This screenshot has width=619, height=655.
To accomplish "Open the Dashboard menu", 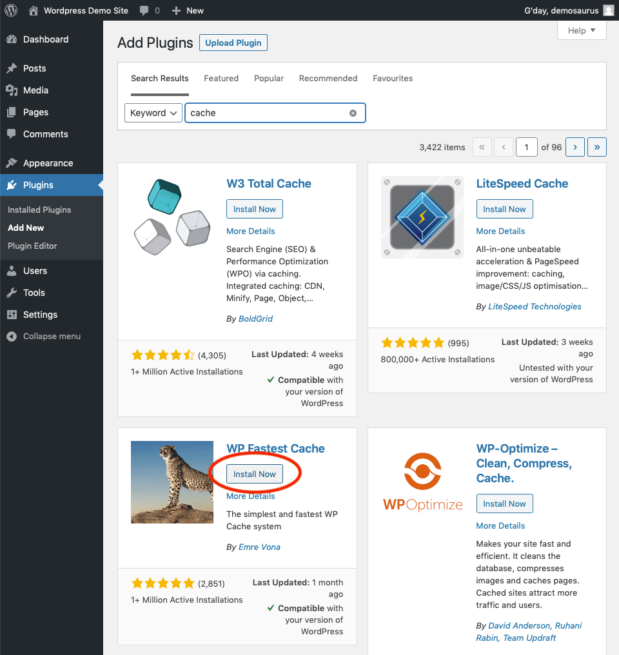I will [46, 39].
